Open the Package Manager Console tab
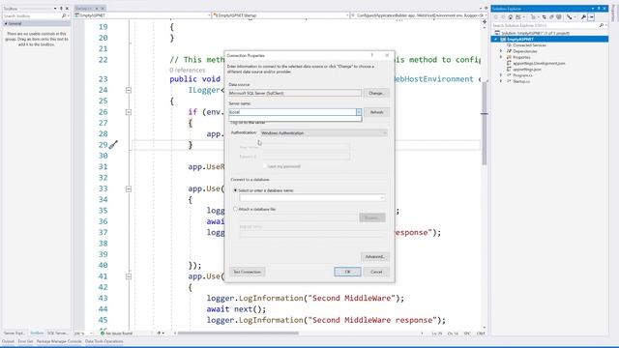 59,341
